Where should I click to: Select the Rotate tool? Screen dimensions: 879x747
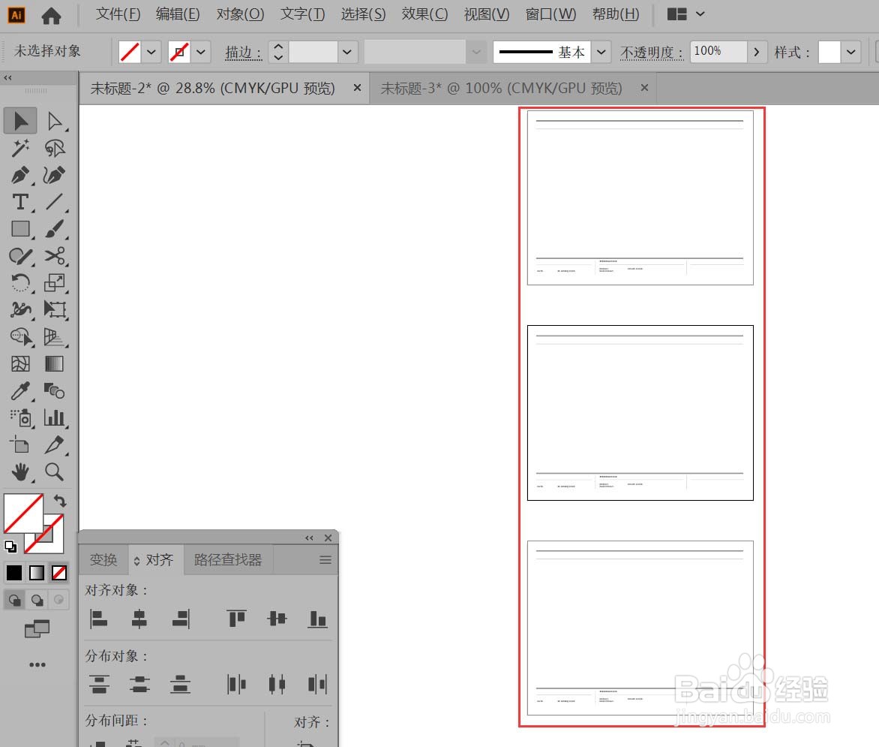point(21,282)
